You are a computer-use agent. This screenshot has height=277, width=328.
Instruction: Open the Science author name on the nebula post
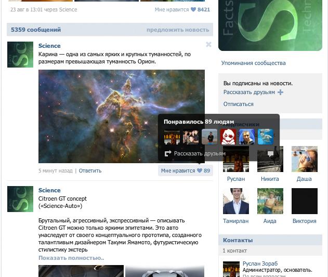[x=49, y=46]
